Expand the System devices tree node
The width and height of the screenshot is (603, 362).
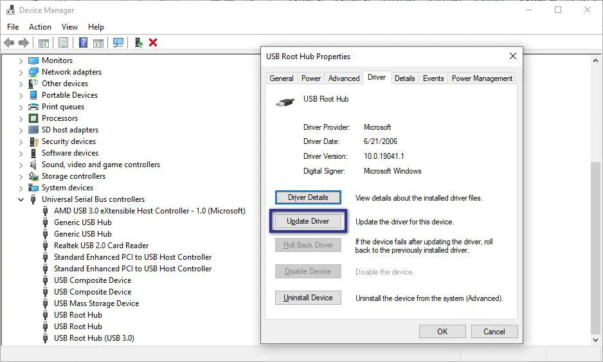[21, 188]
